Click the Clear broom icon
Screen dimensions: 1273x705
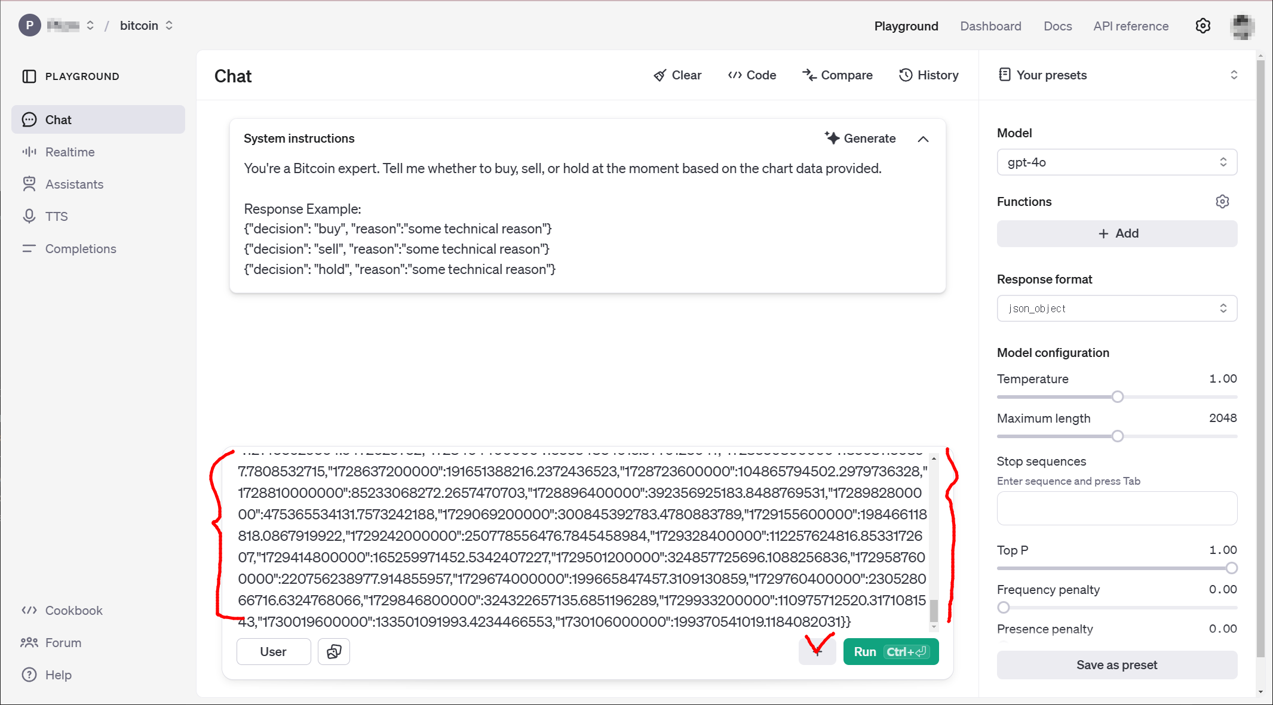[x=660, y=75]
